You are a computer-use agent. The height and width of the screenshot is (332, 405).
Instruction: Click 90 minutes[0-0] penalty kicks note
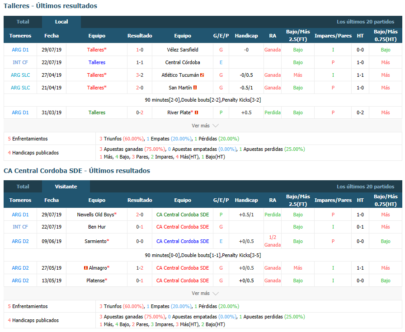point(203,255)
